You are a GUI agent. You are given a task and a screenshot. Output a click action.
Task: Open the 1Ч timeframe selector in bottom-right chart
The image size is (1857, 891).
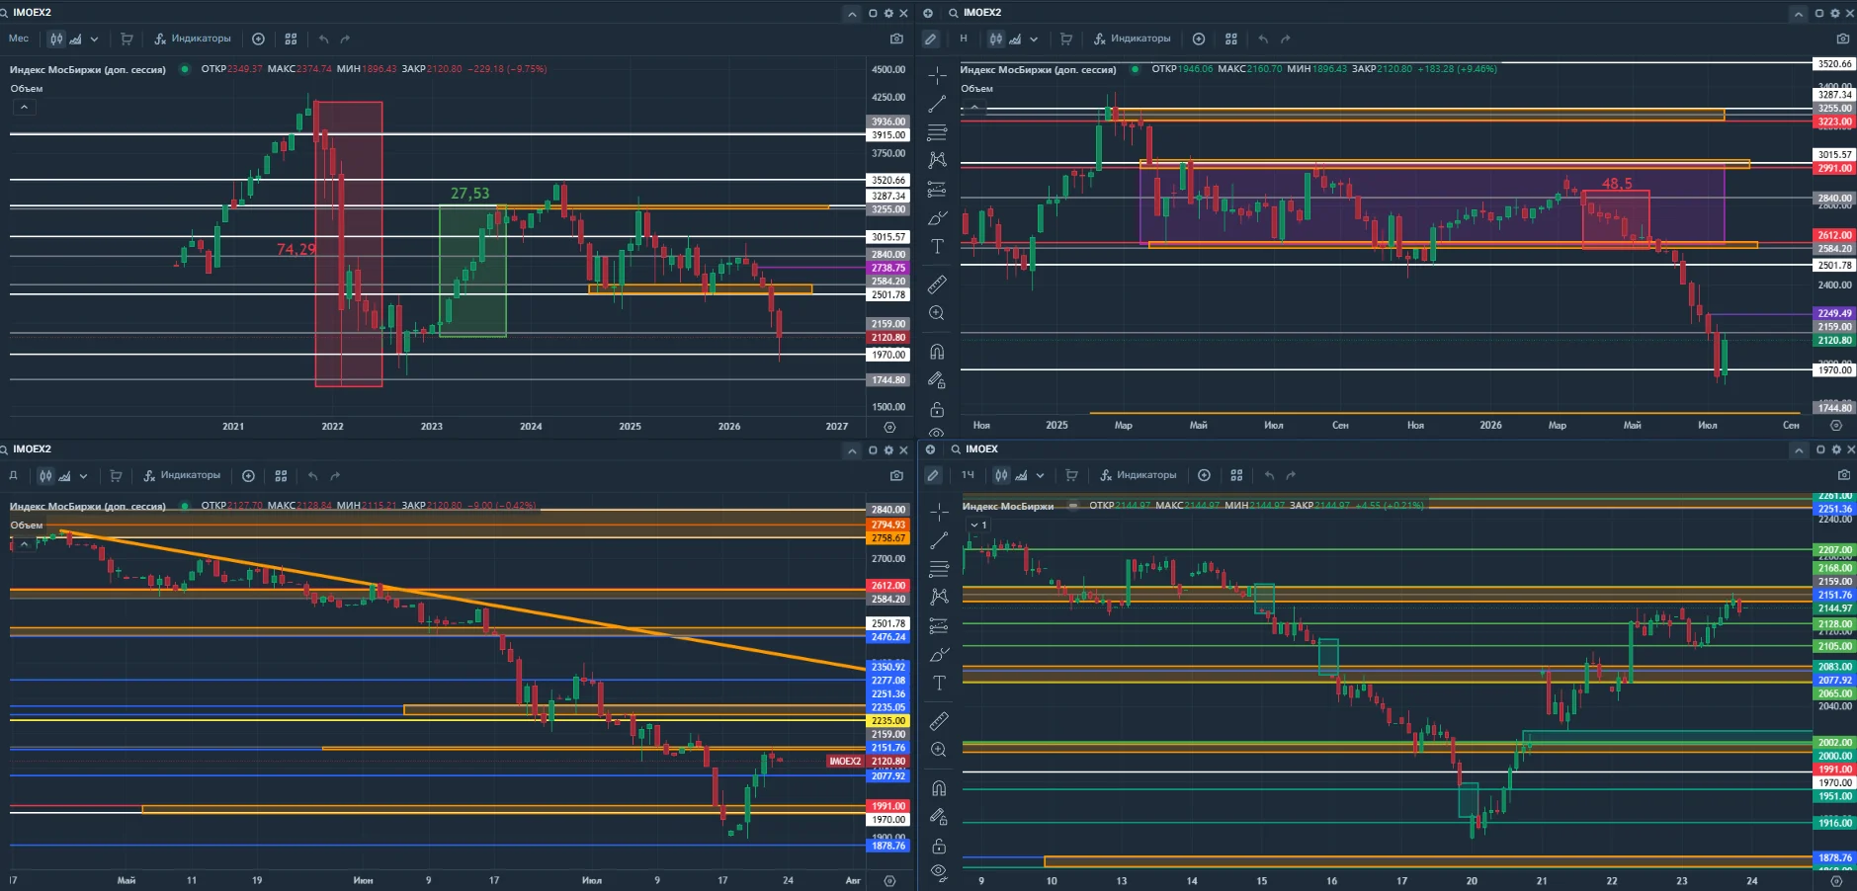coord(968,475)
